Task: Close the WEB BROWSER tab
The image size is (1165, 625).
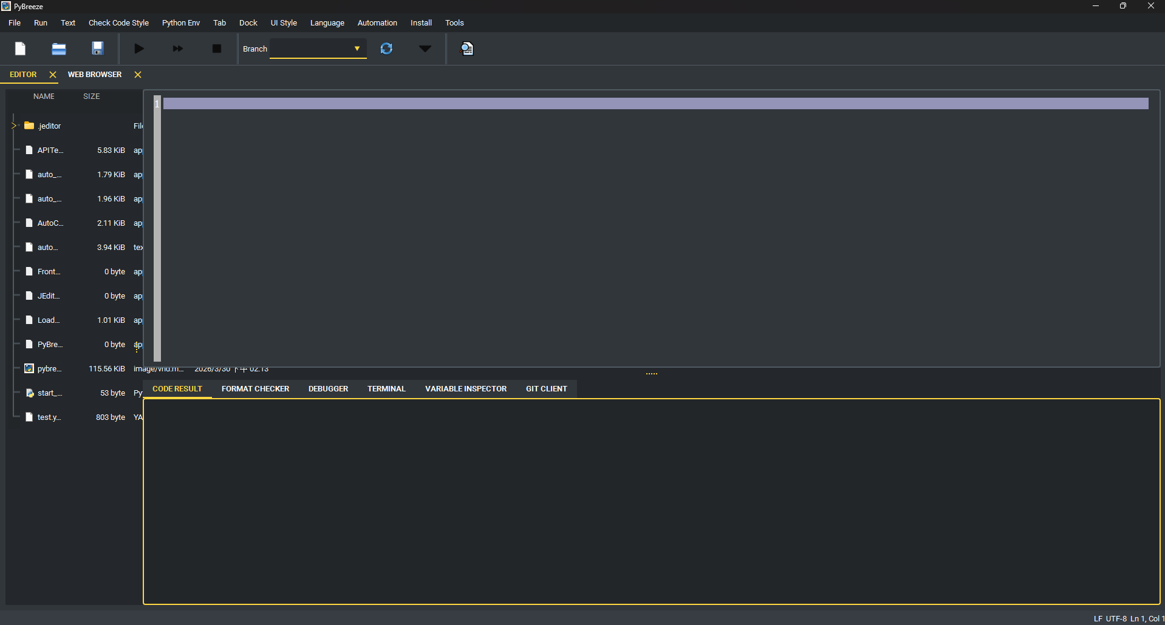Action: (138, 75)
